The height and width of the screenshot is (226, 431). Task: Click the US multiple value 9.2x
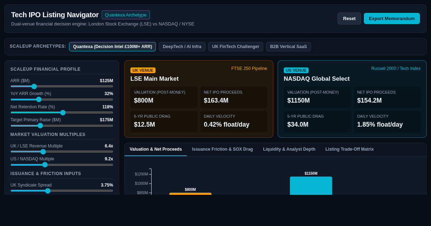click(109, 159)
